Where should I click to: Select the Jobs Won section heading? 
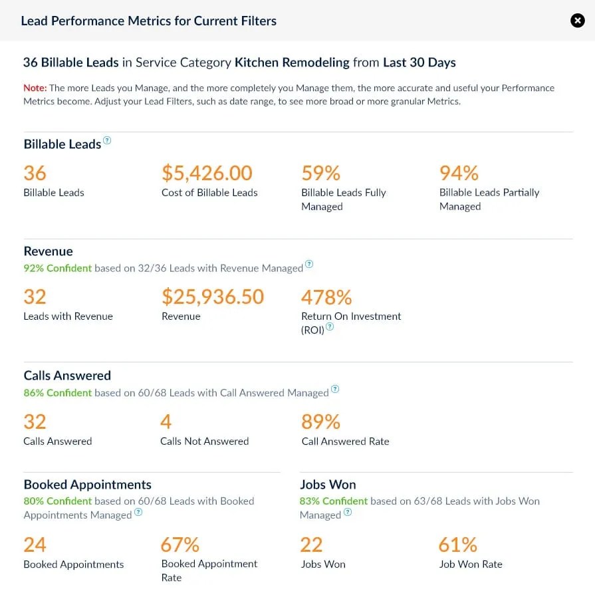pos(328,484)
